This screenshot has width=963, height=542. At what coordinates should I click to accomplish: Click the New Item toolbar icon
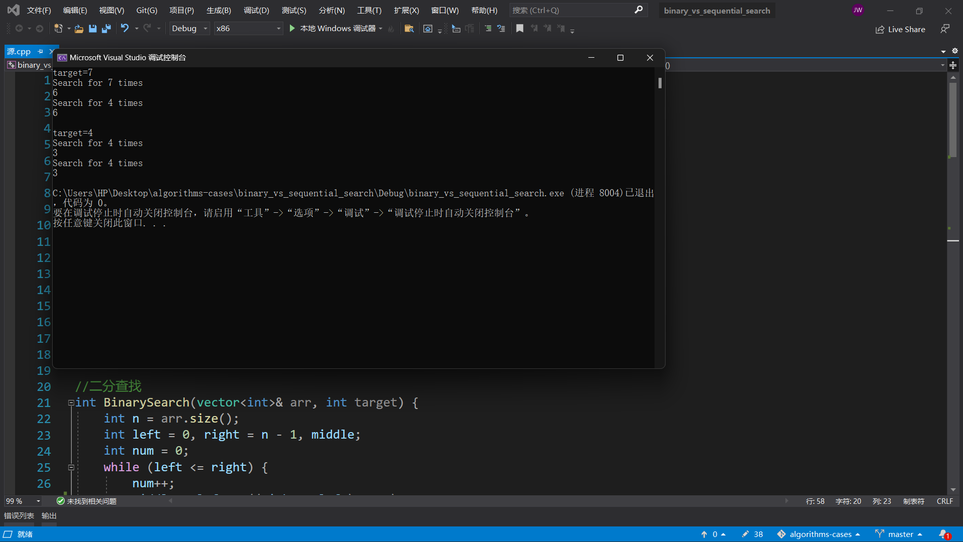tap(58, 29)
